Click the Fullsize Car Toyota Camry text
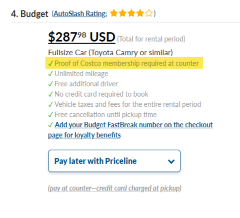 tap(110, 53)
